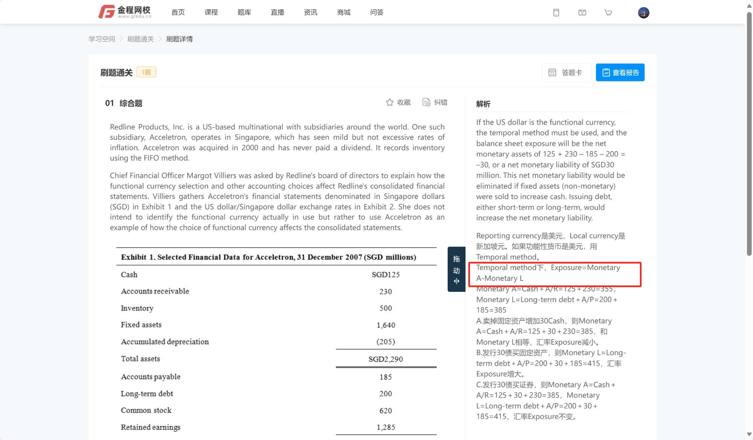Open the 答题卡 answer sheet

(566, 73)
